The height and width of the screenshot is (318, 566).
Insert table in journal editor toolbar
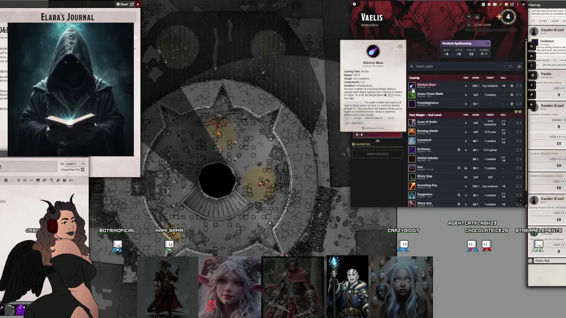[x=6, y=180]
